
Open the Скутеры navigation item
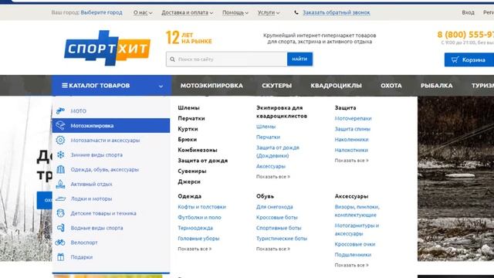click(276, 86)
